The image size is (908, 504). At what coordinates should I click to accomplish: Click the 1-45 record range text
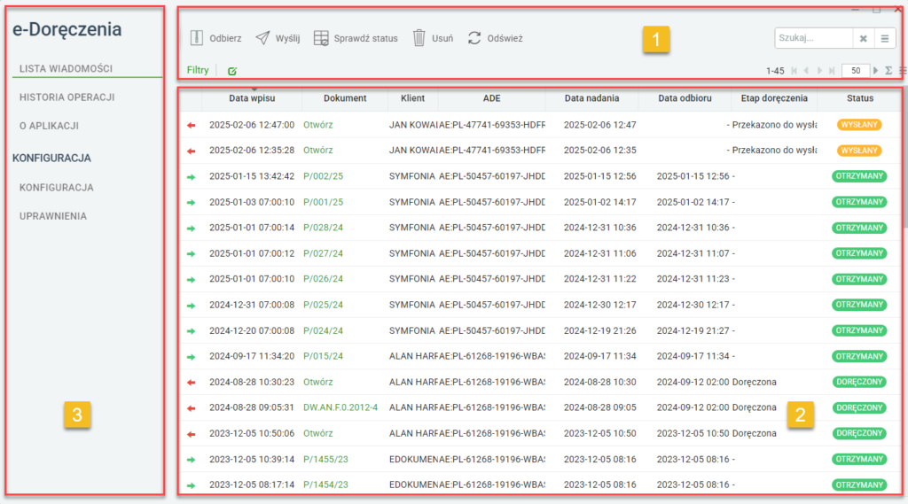[775, 71]
